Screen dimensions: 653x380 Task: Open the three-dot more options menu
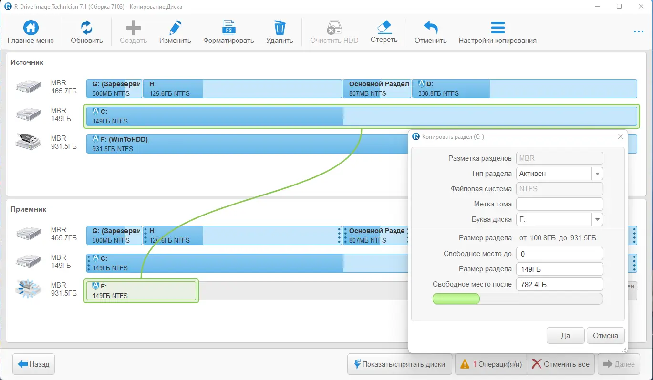pos(639,32)
